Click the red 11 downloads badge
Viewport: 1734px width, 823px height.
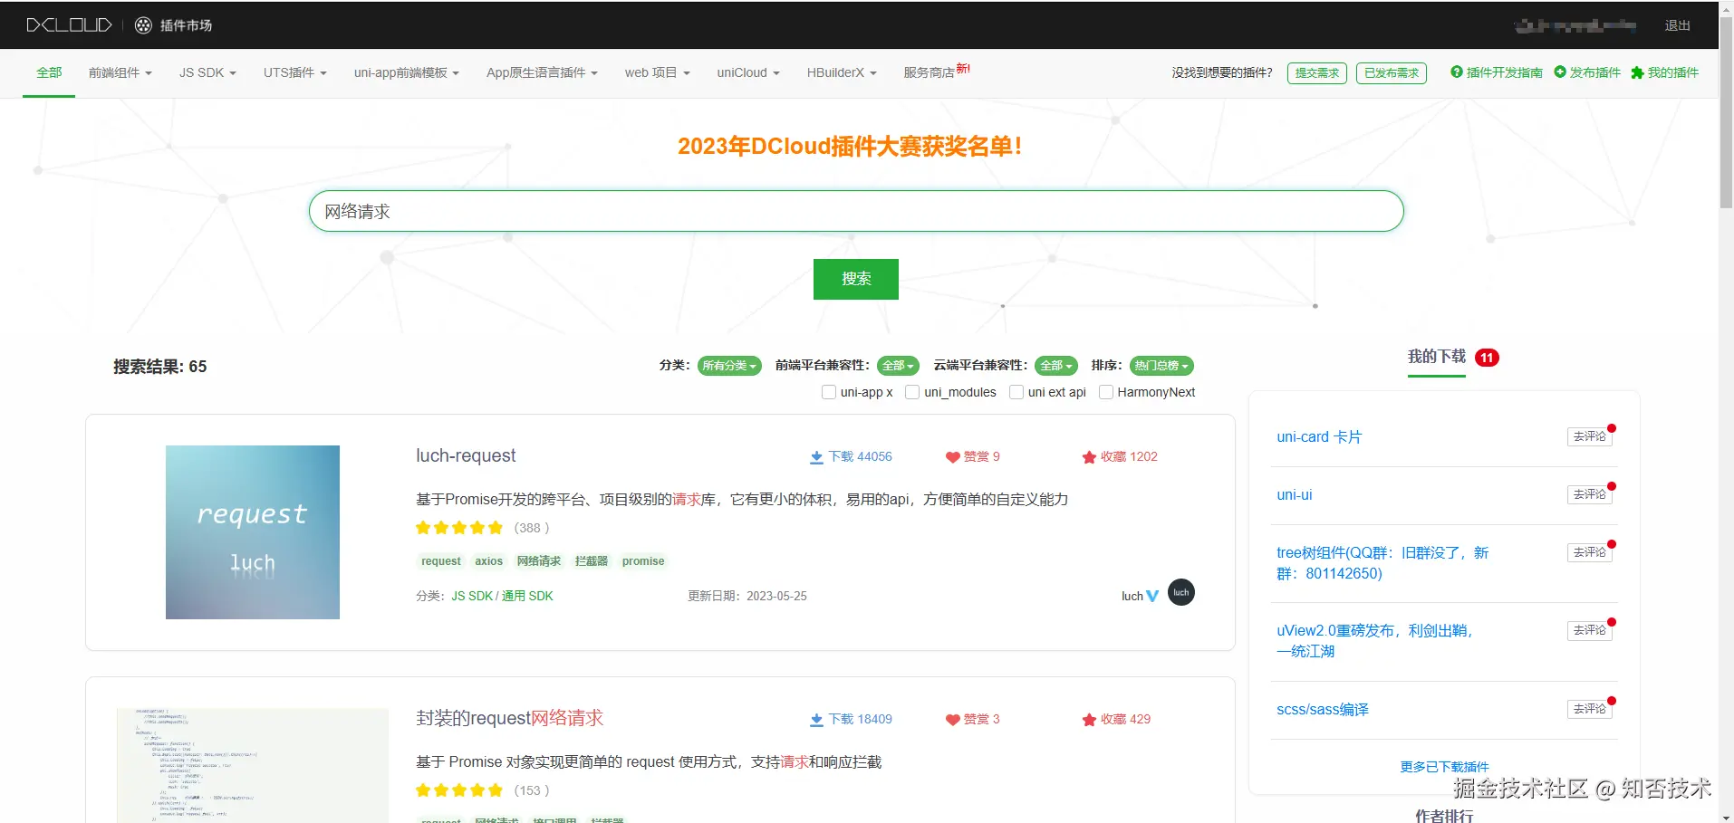(1487, 358)
